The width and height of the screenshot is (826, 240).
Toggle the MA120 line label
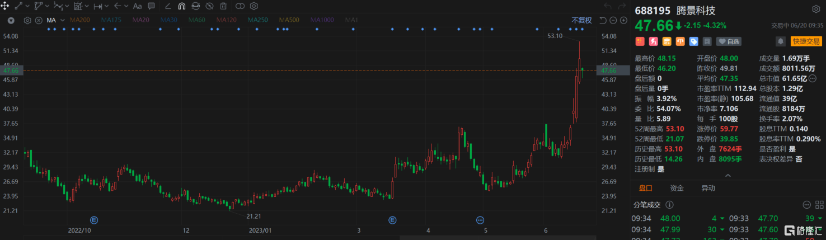pos(226,20)
